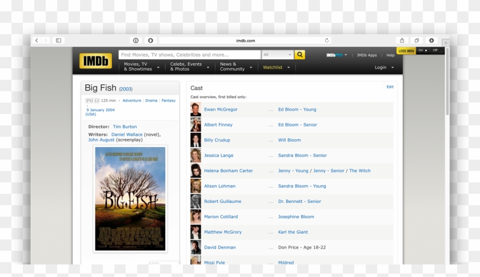This screenshot has width=480, height=277.
Task: Open Alison Lohman's headshot thumbnail
Action: point(195,186)
